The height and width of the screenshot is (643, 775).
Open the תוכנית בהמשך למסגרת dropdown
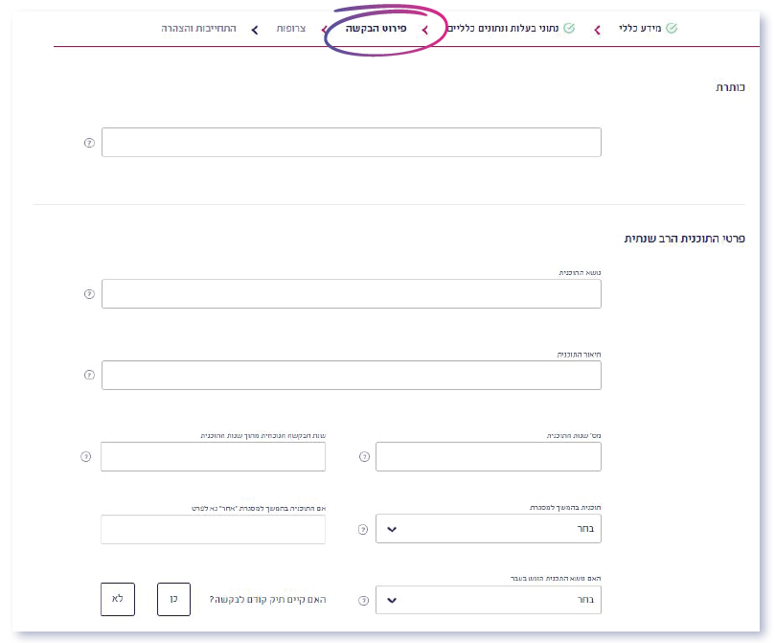coord(488,529)
